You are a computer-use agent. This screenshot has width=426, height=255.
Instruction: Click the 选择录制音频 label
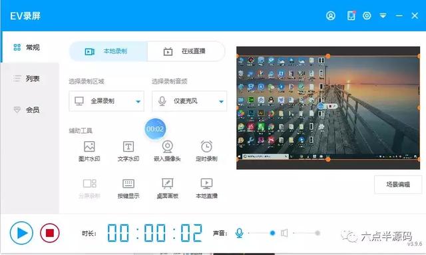point(170,81)
